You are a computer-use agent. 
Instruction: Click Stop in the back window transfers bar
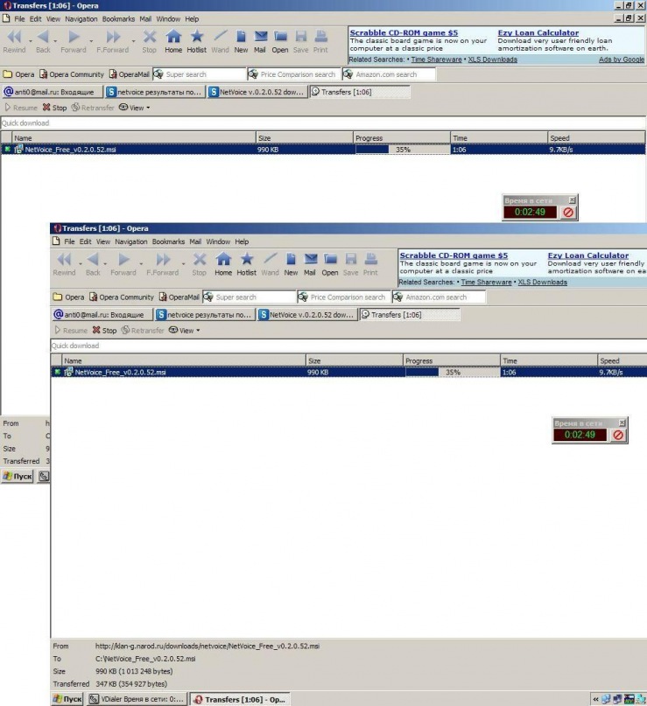pos(54,108)
